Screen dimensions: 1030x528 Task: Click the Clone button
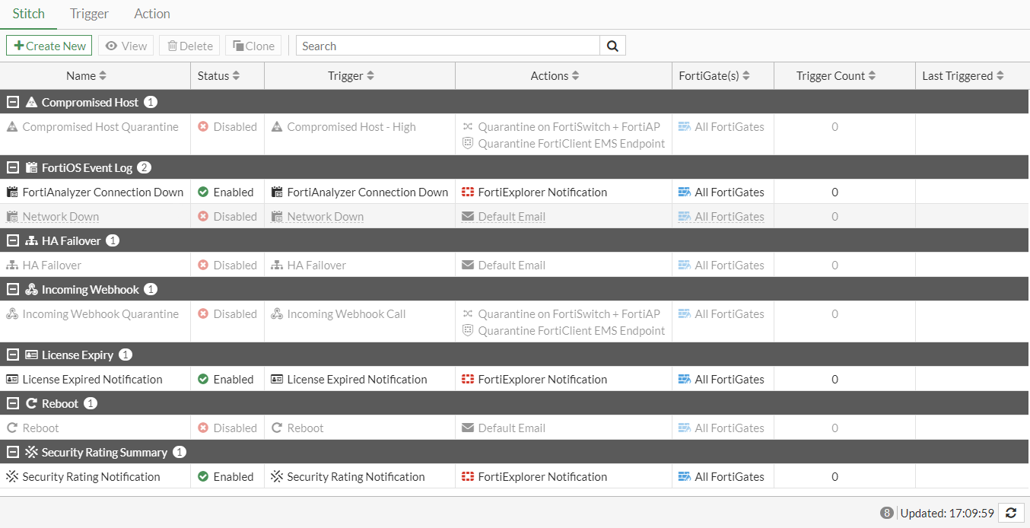[253, 46]
